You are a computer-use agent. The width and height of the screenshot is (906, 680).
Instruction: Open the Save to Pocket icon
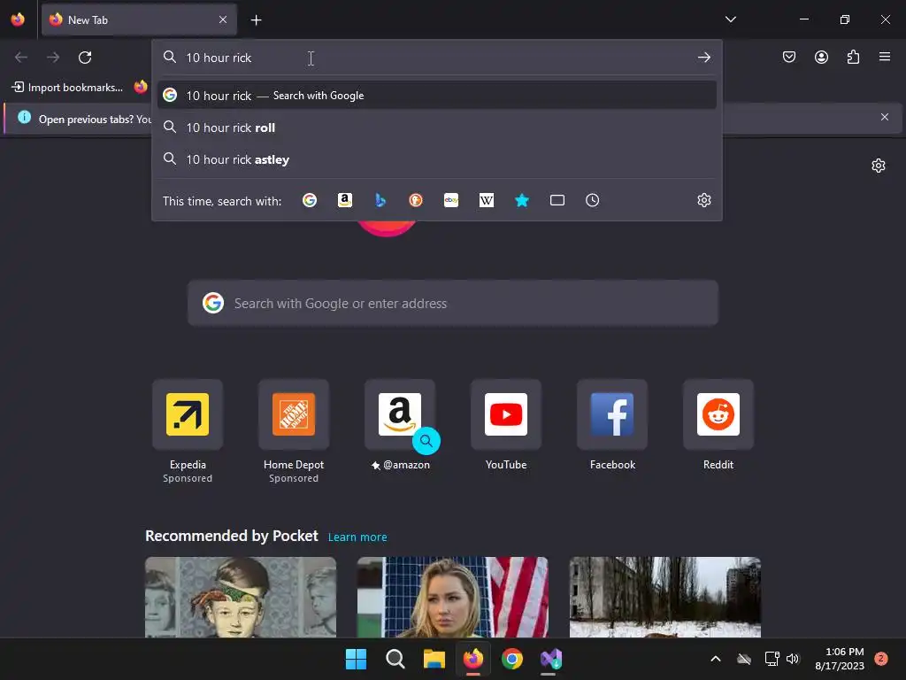[788, 57]
